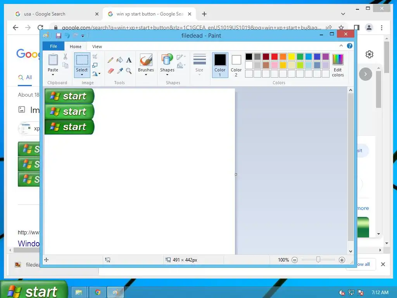Click the Edit colors rainbow icon
The width and height of the screenshot is (397, 298).
point(338,60)
